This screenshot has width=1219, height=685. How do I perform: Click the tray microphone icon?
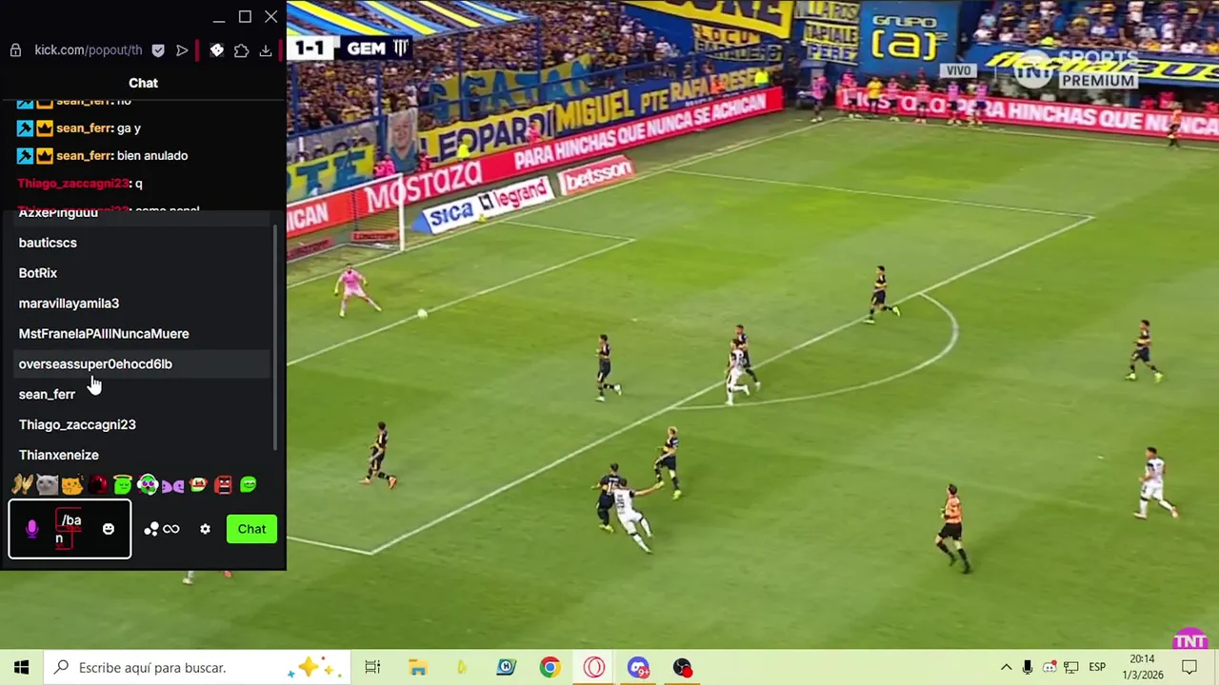click(1028, 668)
